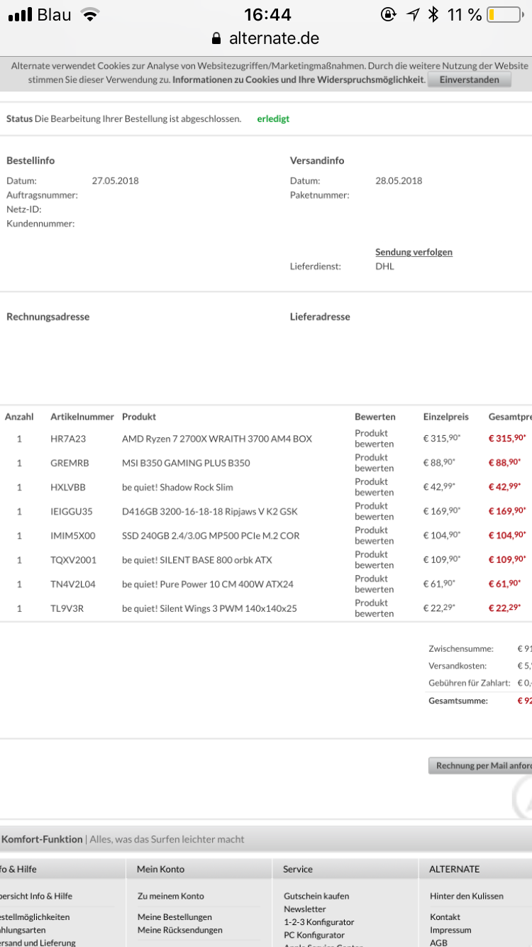Viewport: 532px width, 947px height.
Task: Tap the battery icon in status bar
Action: coord(504,14)
